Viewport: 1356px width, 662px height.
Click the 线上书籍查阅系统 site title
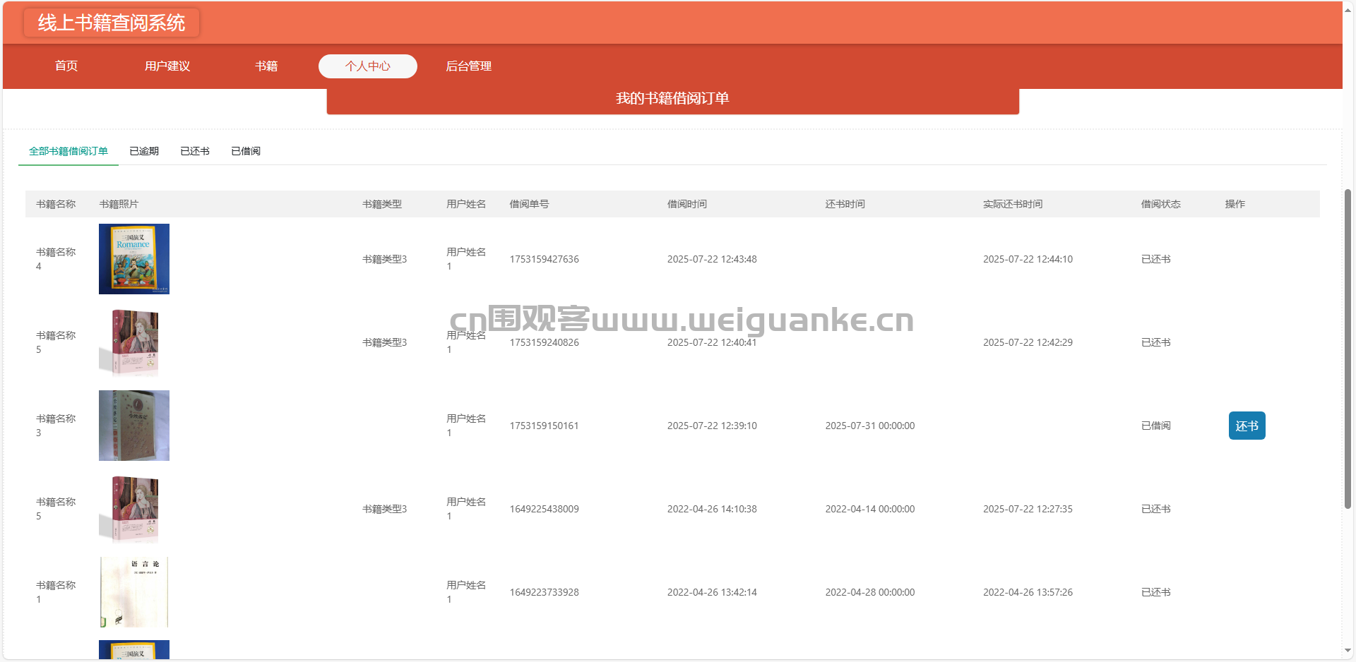point(112,23)
